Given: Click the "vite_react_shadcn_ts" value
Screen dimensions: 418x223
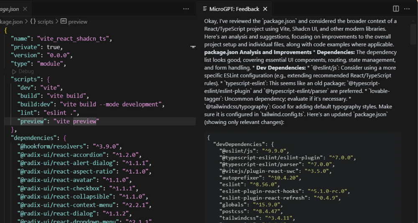Looking at the screenshot, I should (x=73, y=39).
